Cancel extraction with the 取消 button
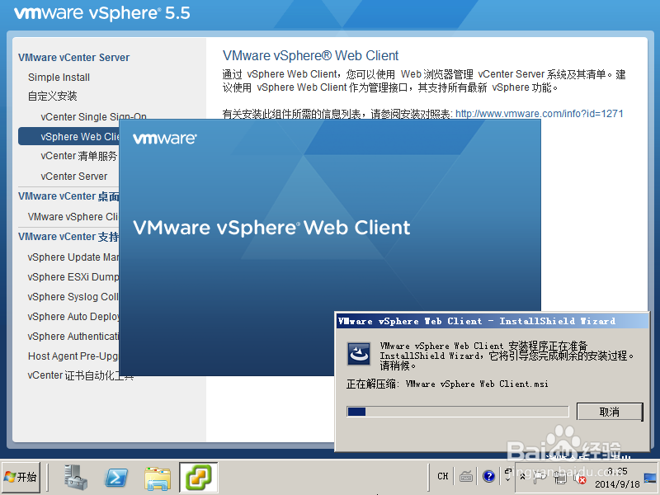Viewport: 660px width, 495px height. click(610, 411)
